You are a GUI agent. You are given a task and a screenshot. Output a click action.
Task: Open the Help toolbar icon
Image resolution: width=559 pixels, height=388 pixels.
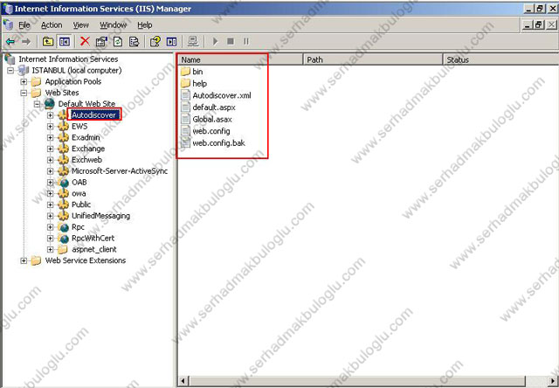tap(155, 42)
